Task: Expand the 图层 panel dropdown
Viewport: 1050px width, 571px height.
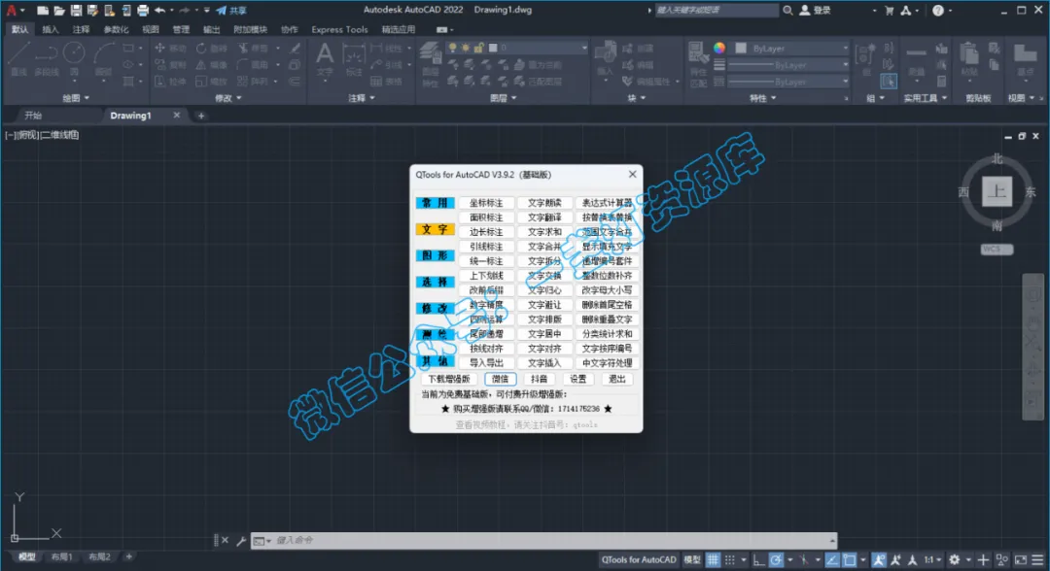Action: click(504, 98)
